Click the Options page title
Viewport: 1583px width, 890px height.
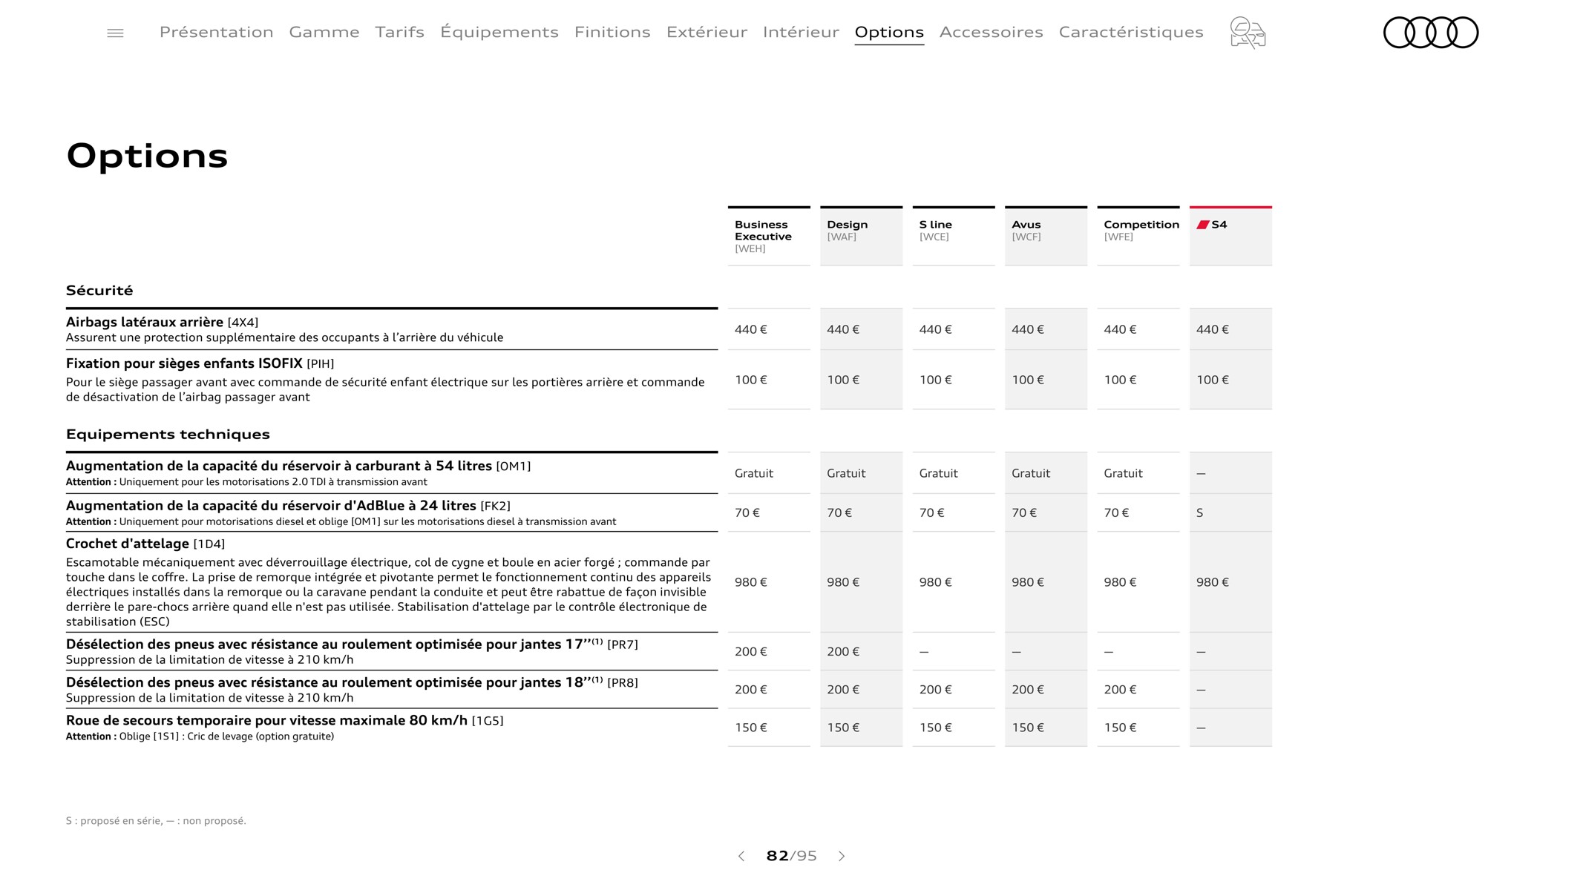click(147, 156)
